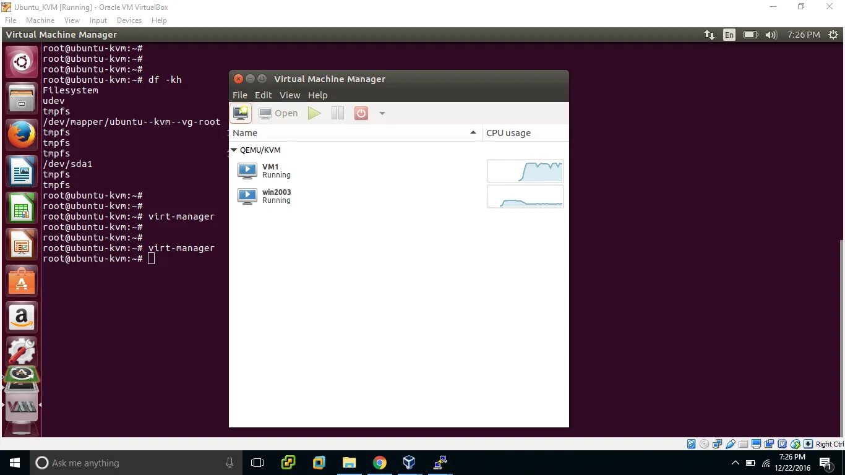845x475 pixels.
Task: Open System Settings from the launcher
Action: [x=22, y=351]
